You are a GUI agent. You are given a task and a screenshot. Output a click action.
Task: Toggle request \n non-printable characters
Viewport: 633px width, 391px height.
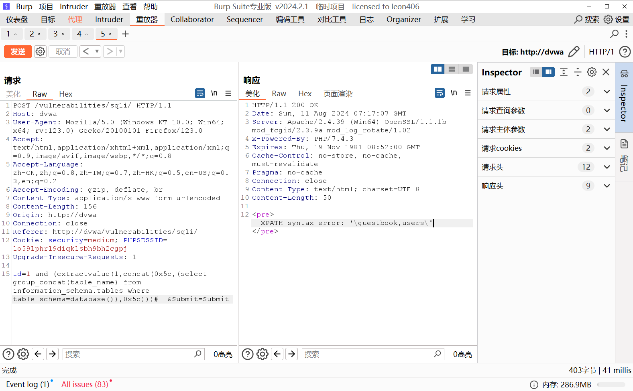click(214, 93)
